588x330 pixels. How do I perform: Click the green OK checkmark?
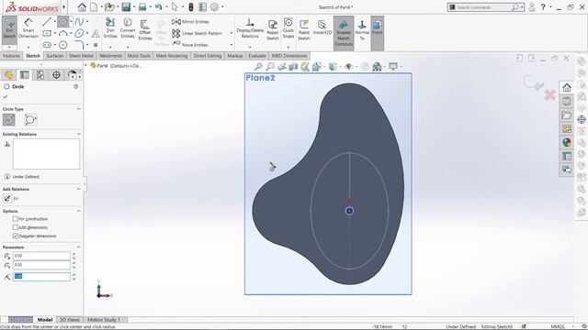(x=6, y=96)
